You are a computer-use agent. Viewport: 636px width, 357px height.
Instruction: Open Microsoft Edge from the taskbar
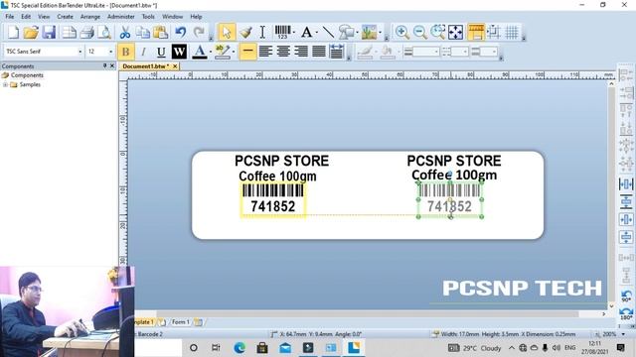239,348
